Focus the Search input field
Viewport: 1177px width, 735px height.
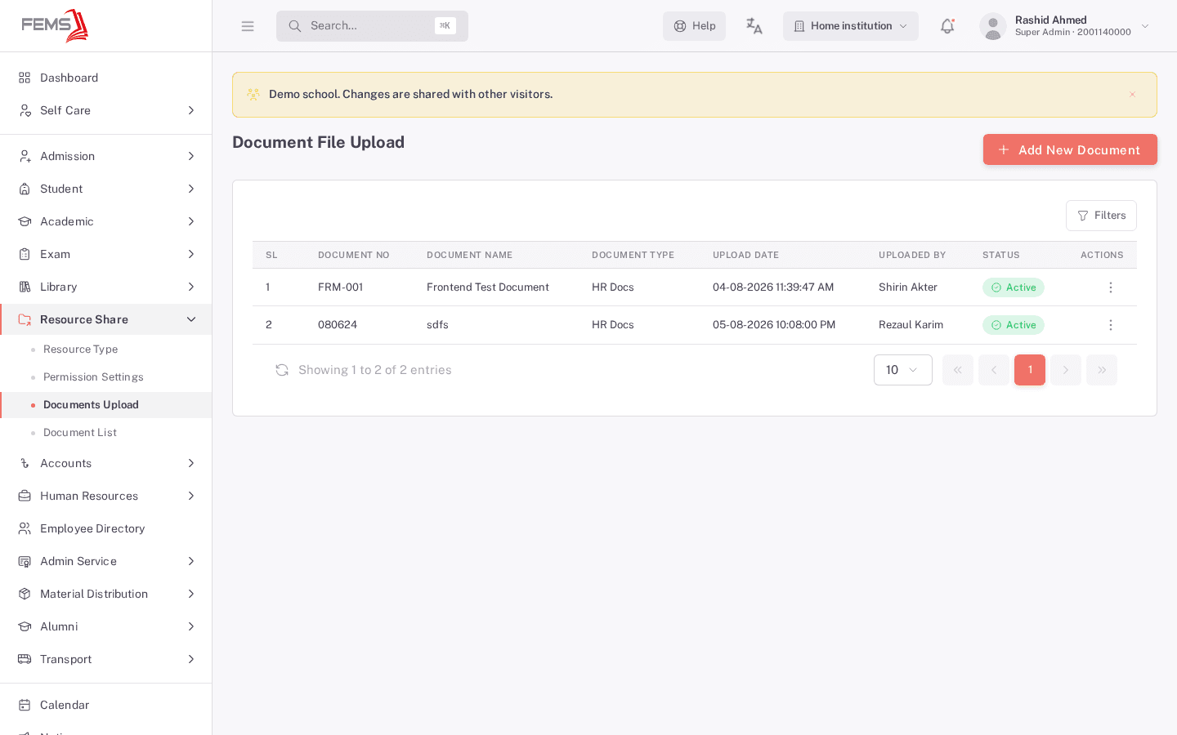click(372, 26)
